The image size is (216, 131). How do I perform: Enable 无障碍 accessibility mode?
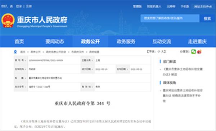(171, 6)
